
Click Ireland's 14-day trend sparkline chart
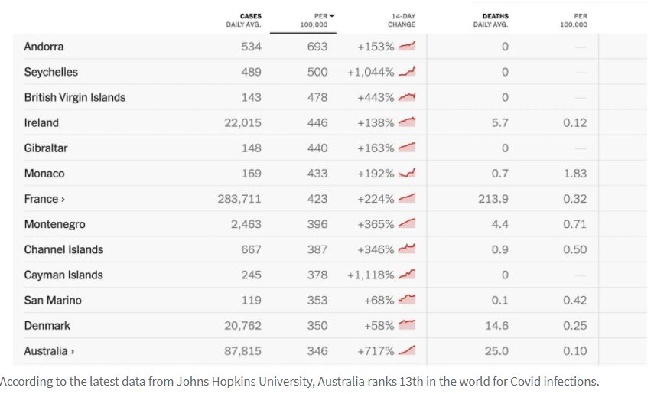[x=406, y=122]
